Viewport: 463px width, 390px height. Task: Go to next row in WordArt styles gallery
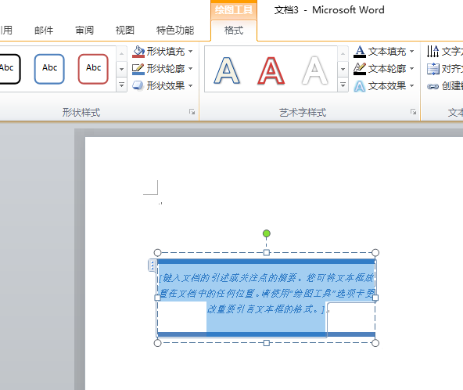click(x=343, y=70)
